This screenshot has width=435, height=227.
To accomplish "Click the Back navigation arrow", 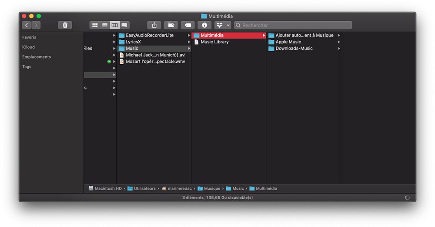I will [x=27, y=25].
